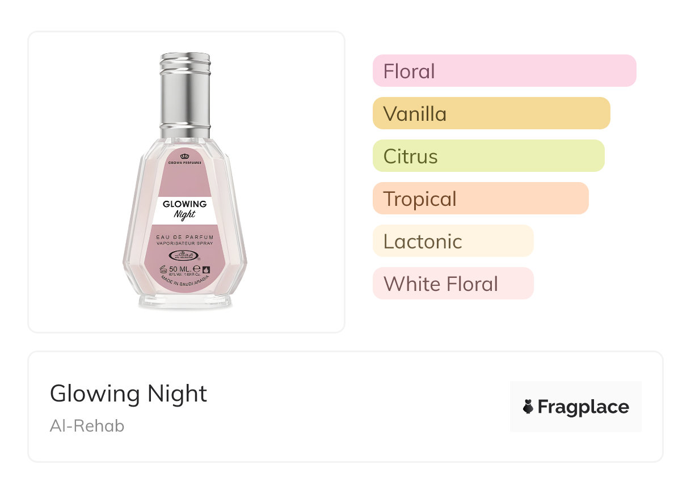Click the crown icon atop the bottle label
Image resolution: width=691 pixels, height=490 pixels.
point(185,156)
